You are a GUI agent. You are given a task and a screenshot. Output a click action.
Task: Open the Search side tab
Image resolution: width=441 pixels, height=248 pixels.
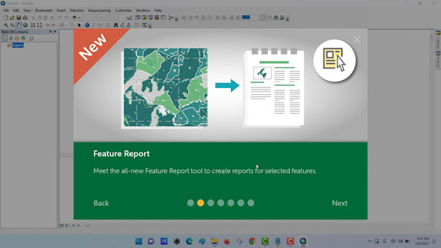(438, 59)
